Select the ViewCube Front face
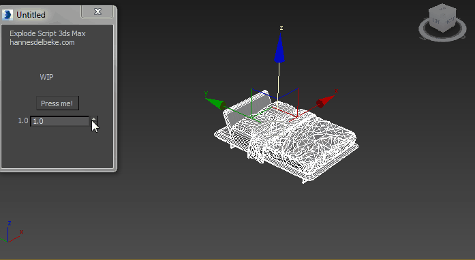The width and height of the screenshot is (475, 260). [x=449, y=20]
